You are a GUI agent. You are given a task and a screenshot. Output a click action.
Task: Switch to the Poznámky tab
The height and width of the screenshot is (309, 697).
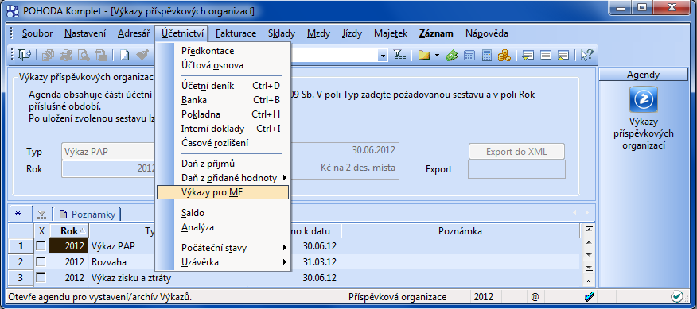pos(88,214)
